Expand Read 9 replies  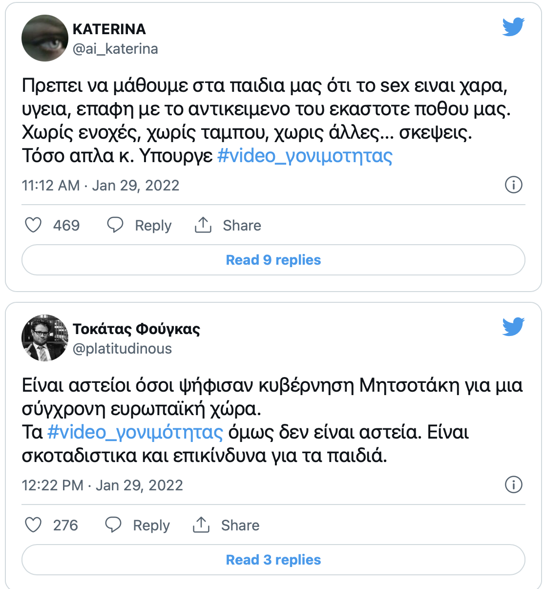pyautogui.click(x=273, y=260)
